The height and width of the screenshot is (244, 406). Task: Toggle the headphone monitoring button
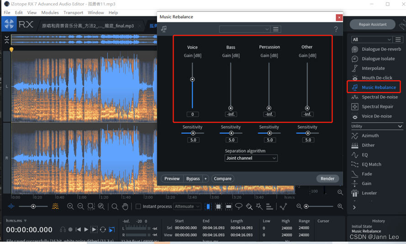point(63,229)
